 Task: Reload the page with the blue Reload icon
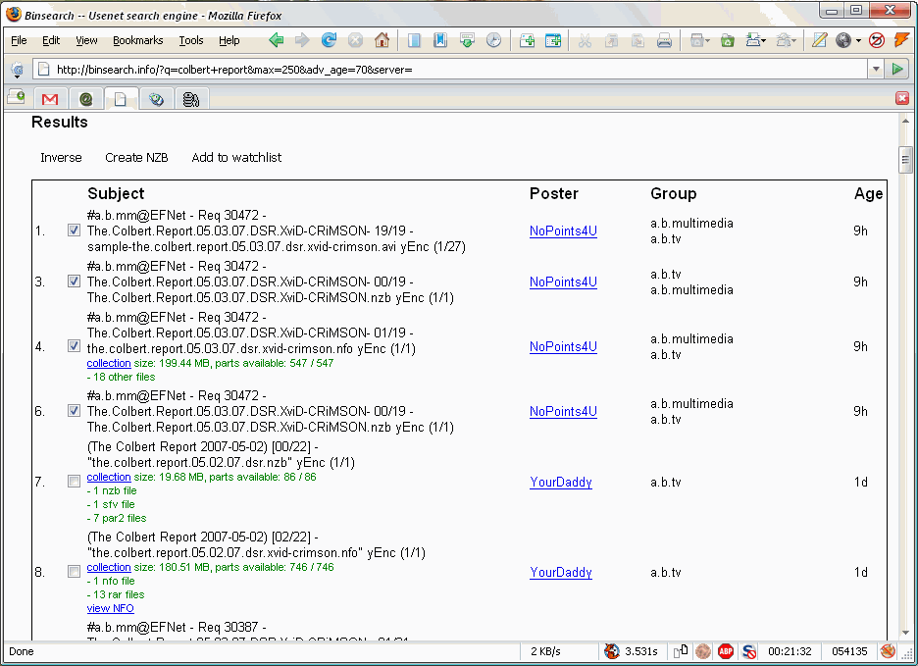point(329,40)
